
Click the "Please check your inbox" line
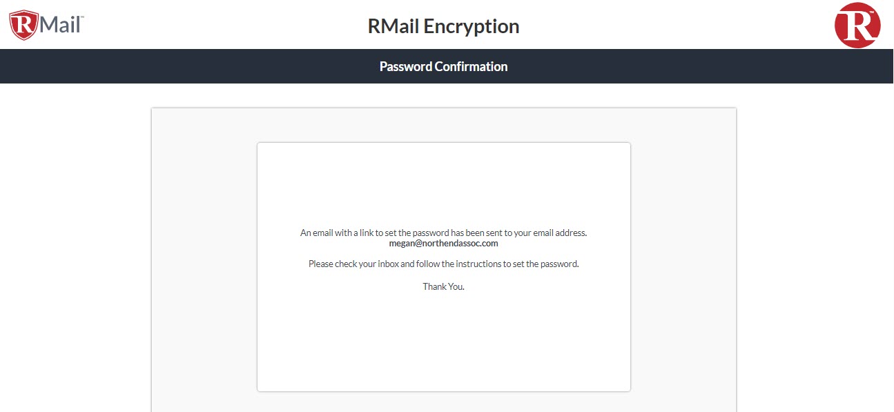pos(443,264)
